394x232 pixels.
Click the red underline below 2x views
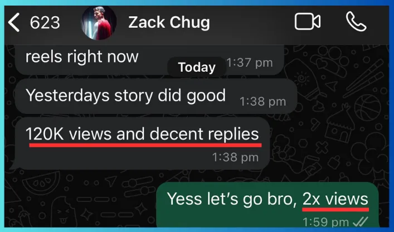point(335,209)
